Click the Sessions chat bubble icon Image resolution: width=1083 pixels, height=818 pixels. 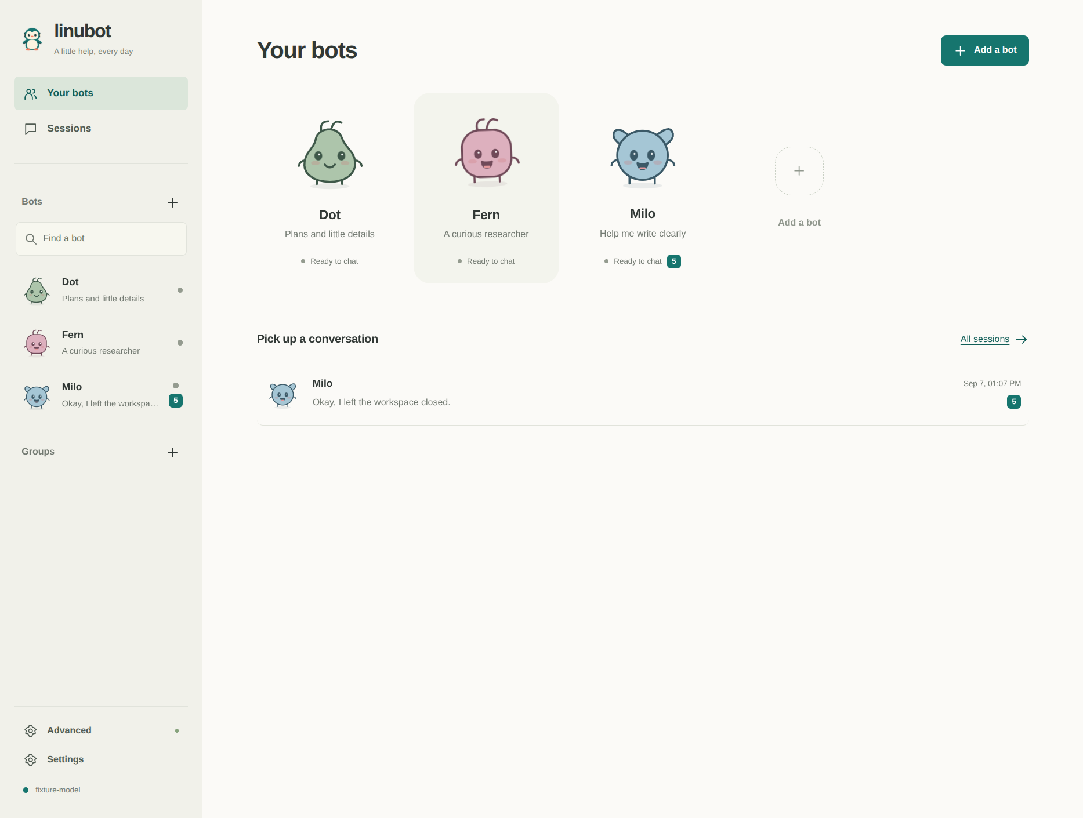pyautogui.click(x=31, y=129)
